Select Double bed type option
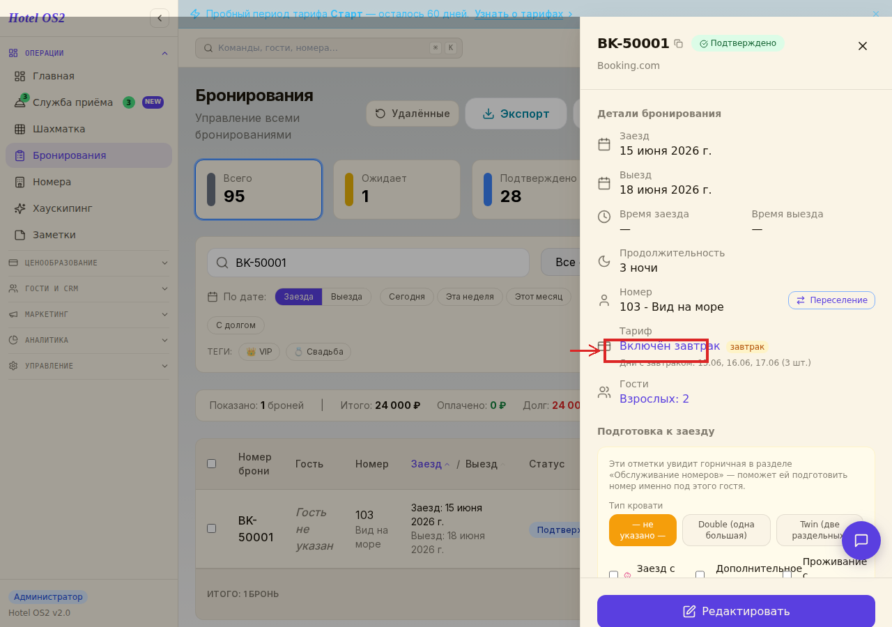Screen dimensions: 892x627 point(726,530)
